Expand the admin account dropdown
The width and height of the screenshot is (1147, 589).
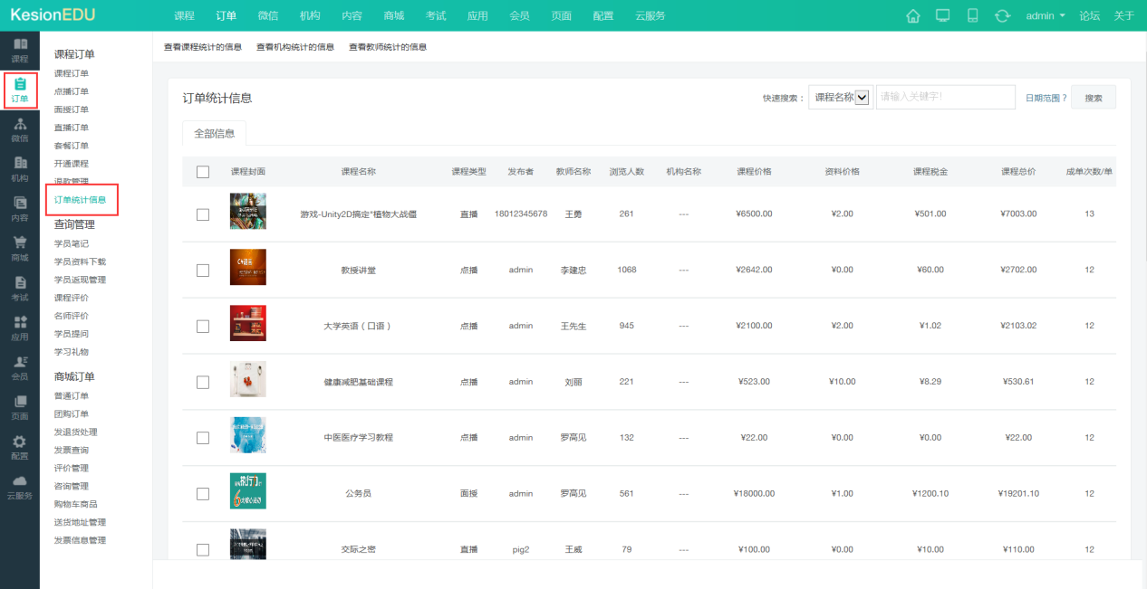tap(1046, 15)
